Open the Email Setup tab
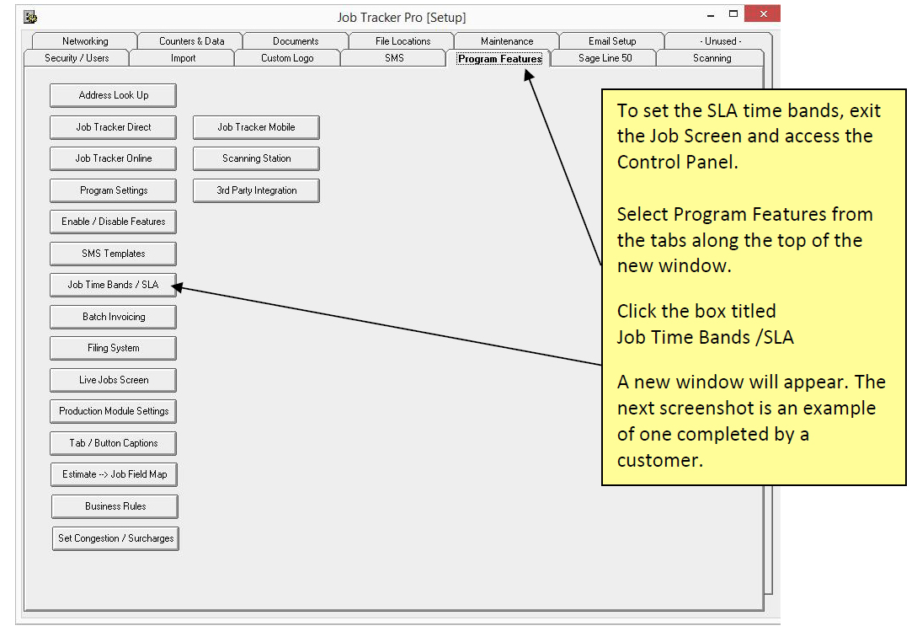 pyautogui.click(x=611, y=41)
